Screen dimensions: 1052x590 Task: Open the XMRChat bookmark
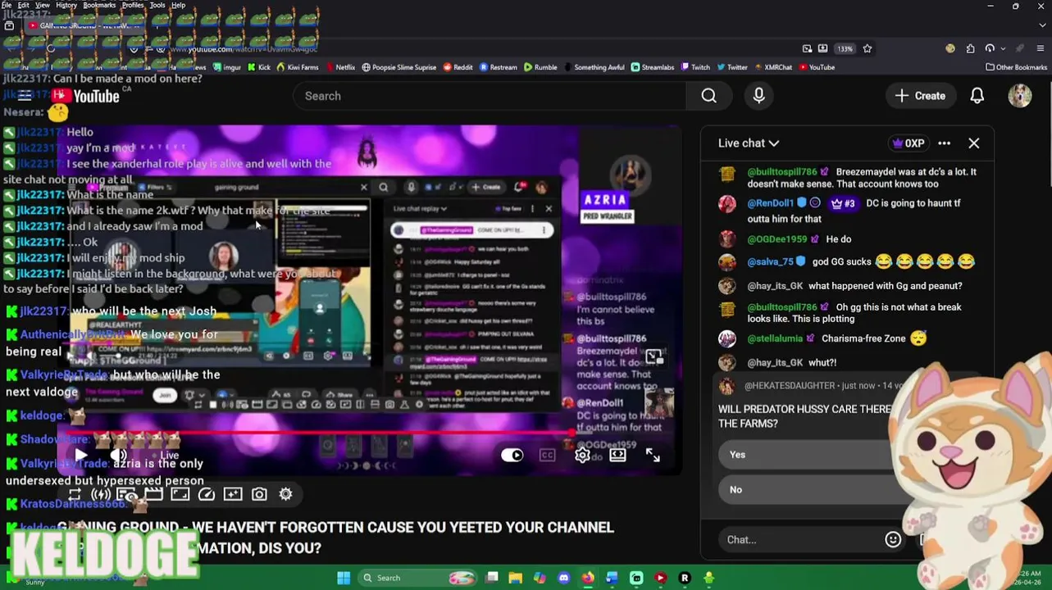click(772, 67)
